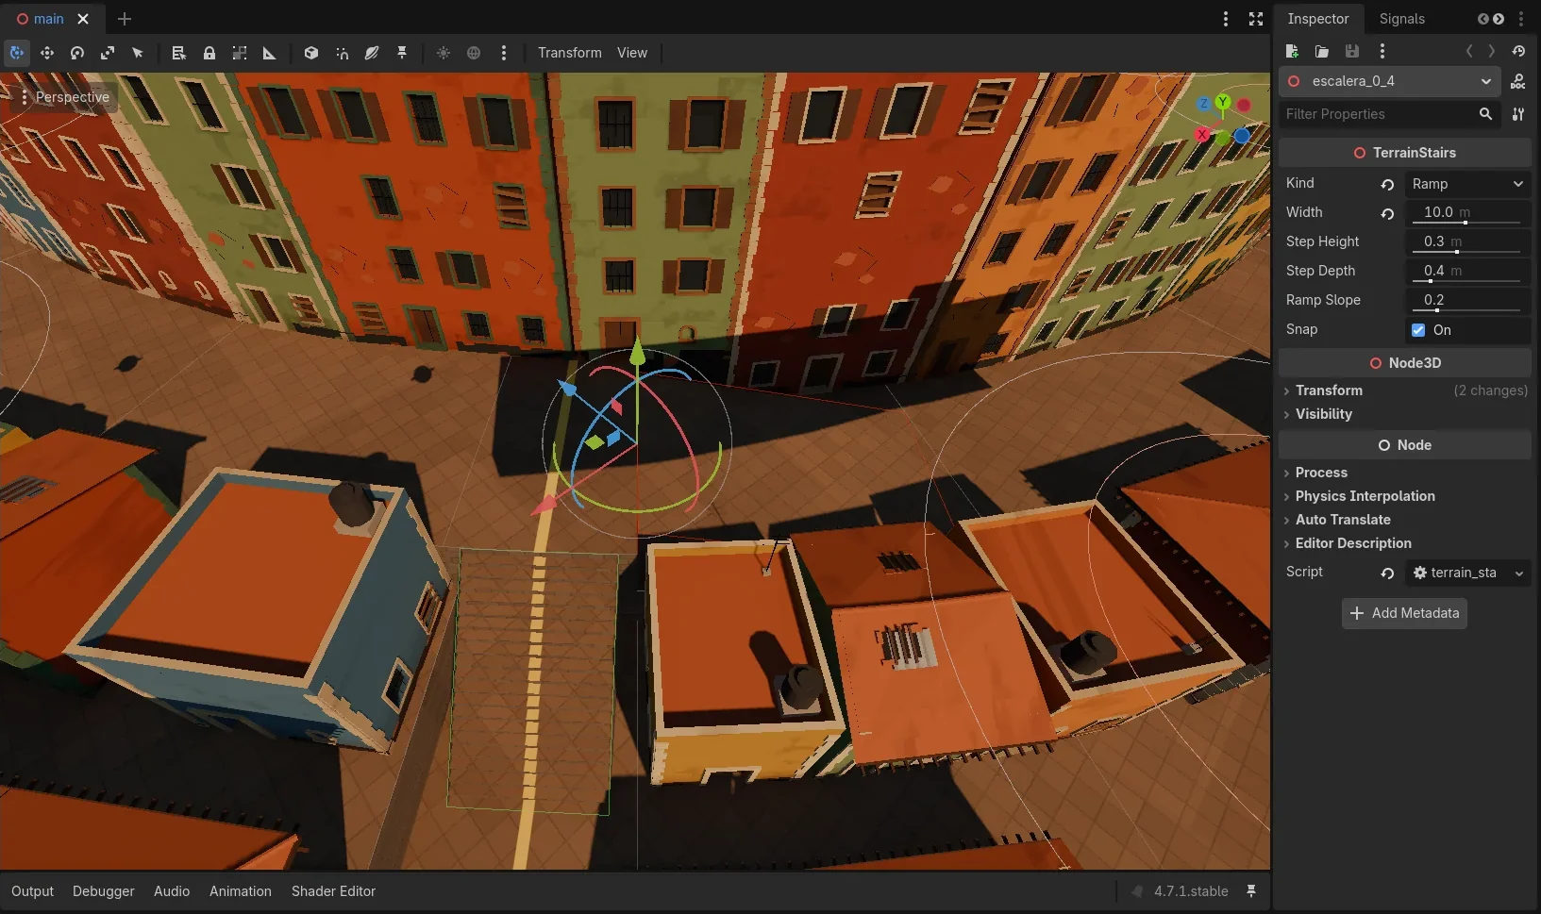
Task: Toggle distraction-free mode fullscreen icon
Action: click(1256, 19)
